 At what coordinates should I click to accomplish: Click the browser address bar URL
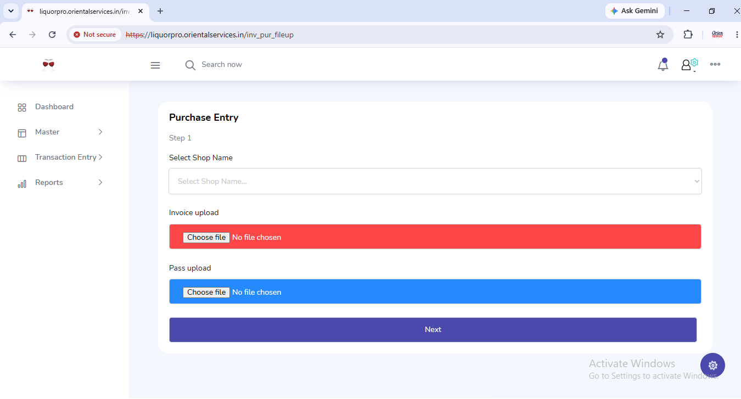210,35
